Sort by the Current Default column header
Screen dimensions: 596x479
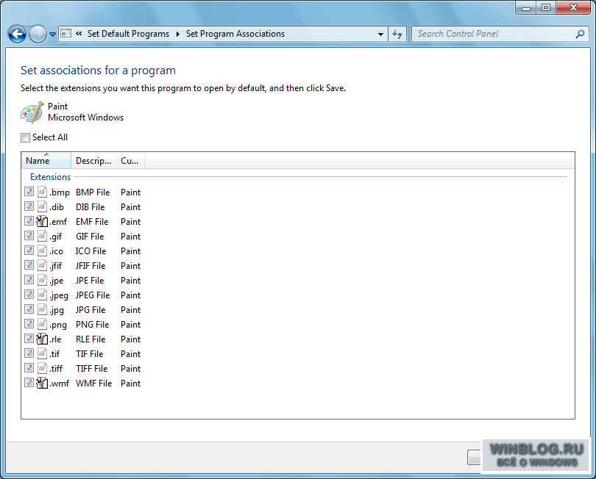tap(130, 161)
